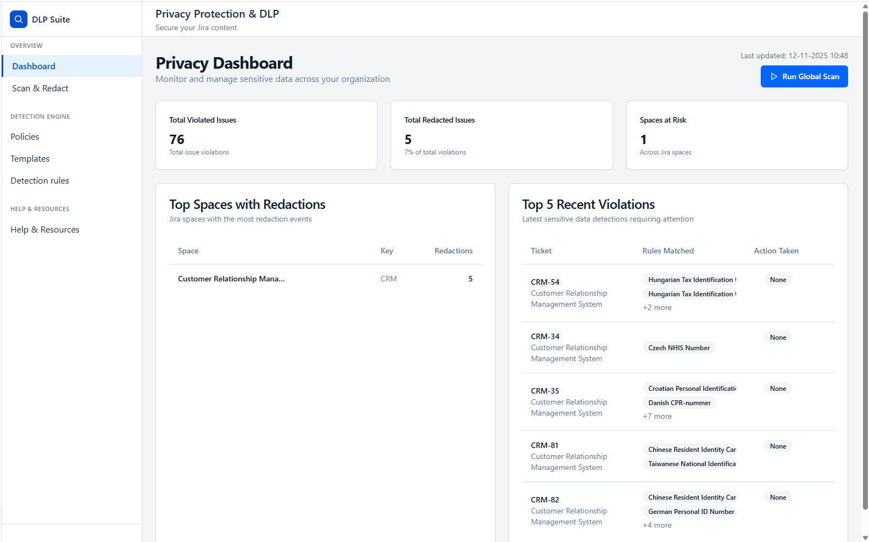Expand the +2 more rules for CRM-54

657,307
